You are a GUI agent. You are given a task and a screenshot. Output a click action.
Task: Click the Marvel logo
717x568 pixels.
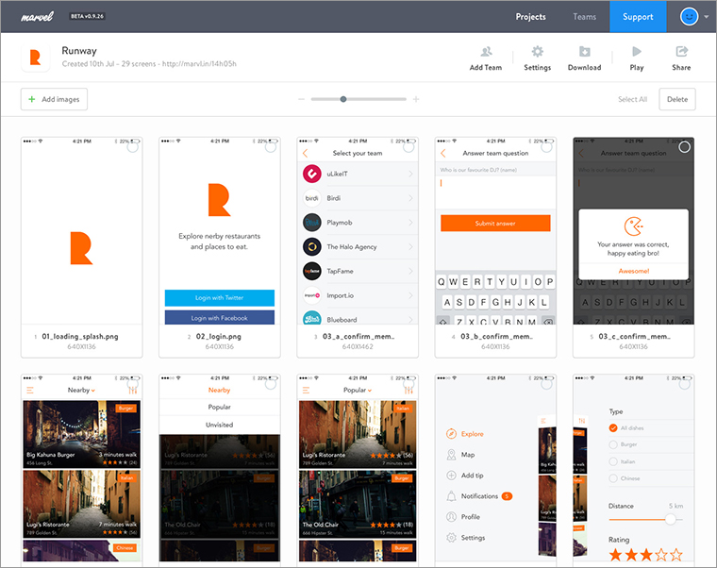37,17
